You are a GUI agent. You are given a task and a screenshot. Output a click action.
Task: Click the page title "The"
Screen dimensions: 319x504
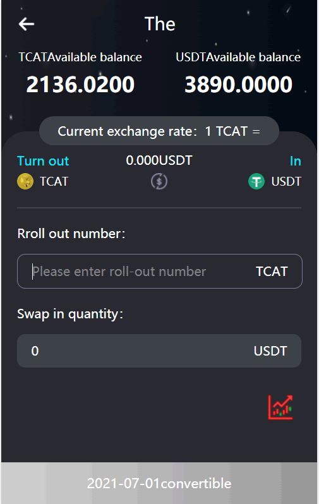pos(160,24)
